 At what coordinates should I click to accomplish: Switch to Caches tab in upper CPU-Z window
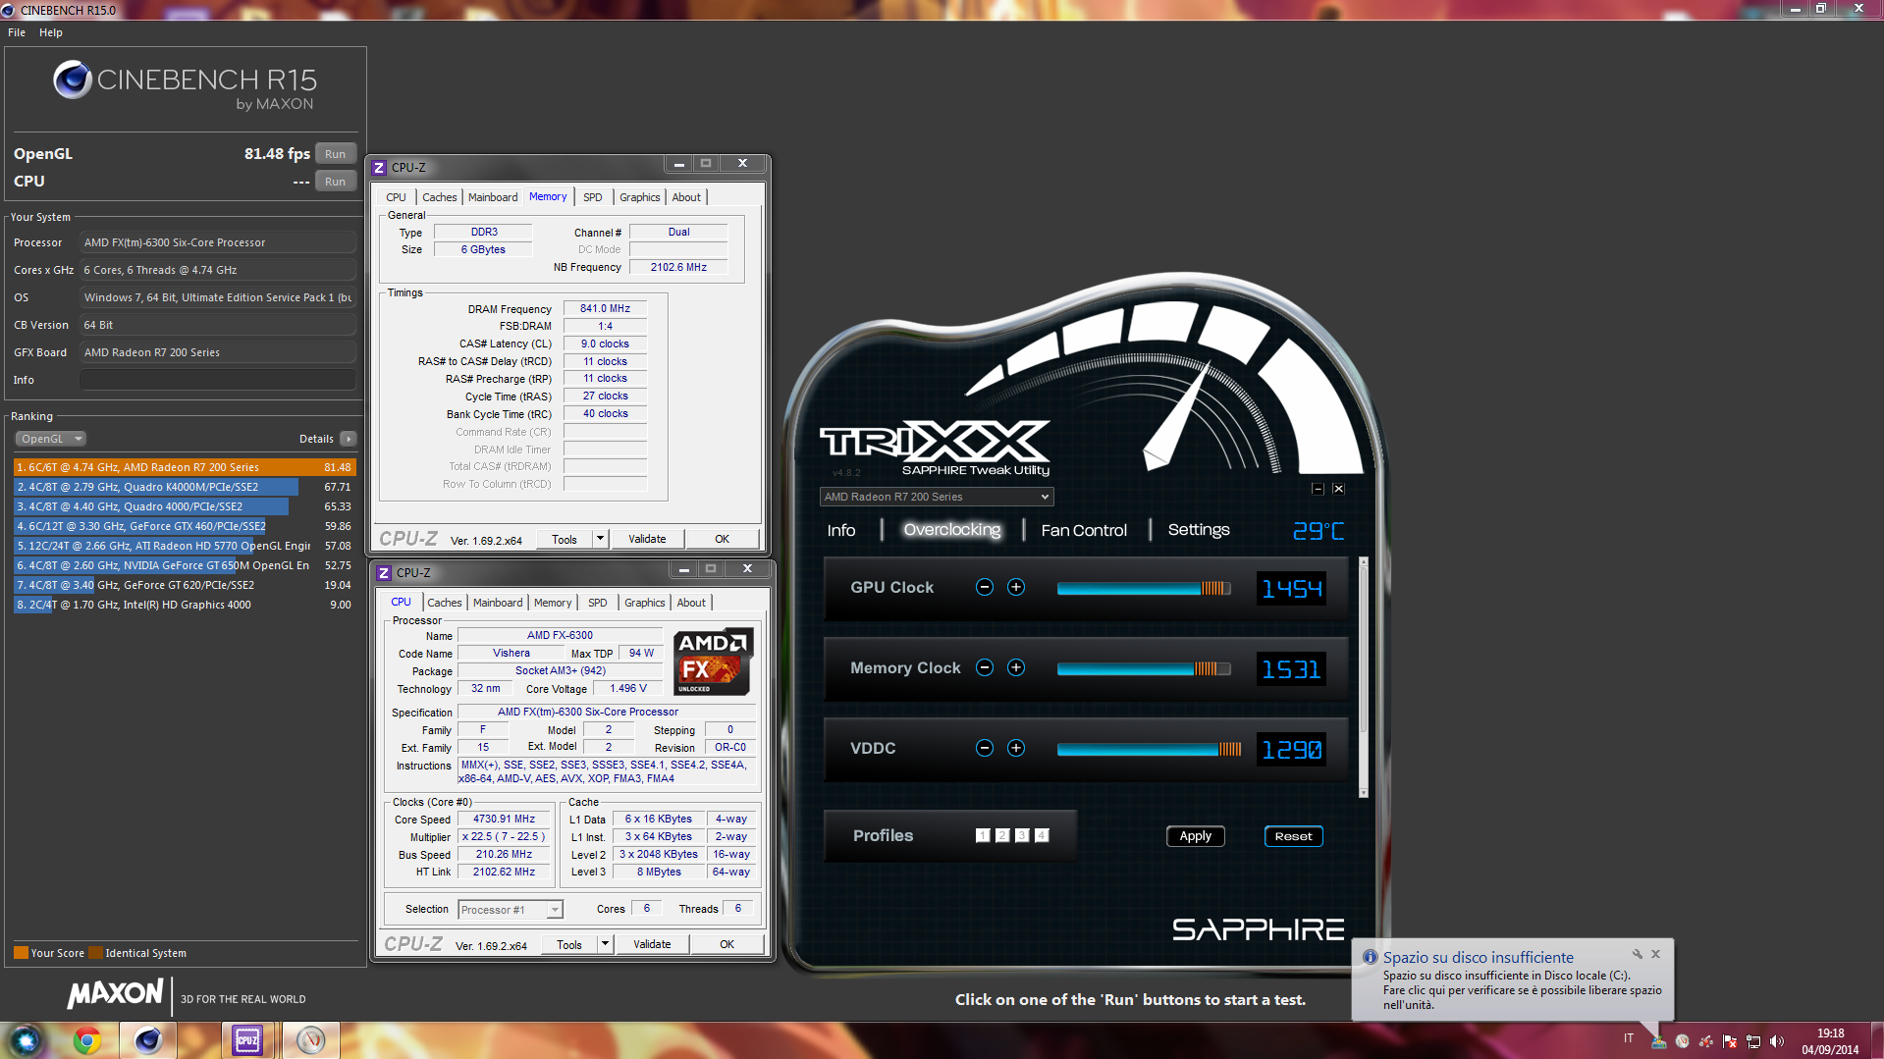pyautogui.click(x=439, y=197)
